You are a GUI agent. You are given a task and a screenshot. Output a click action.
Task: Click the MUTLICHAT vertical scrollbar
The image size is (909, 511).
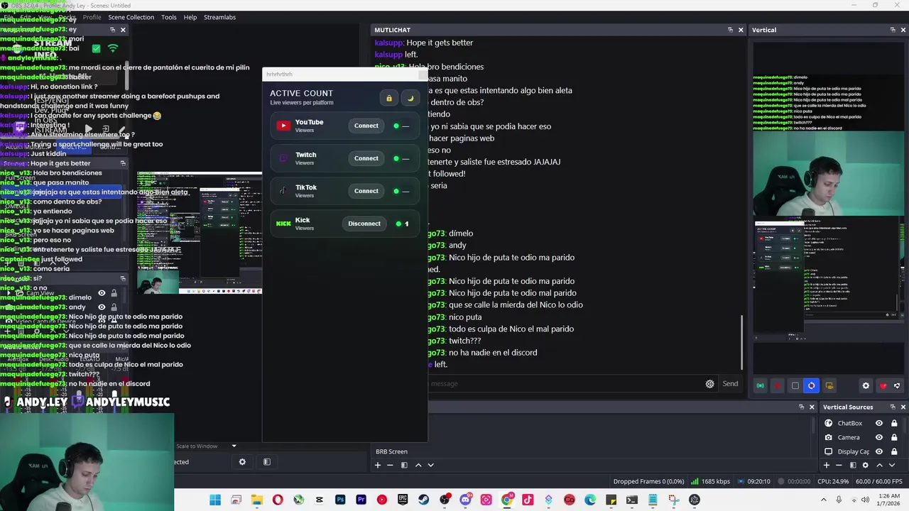click(x=742, y=341)
